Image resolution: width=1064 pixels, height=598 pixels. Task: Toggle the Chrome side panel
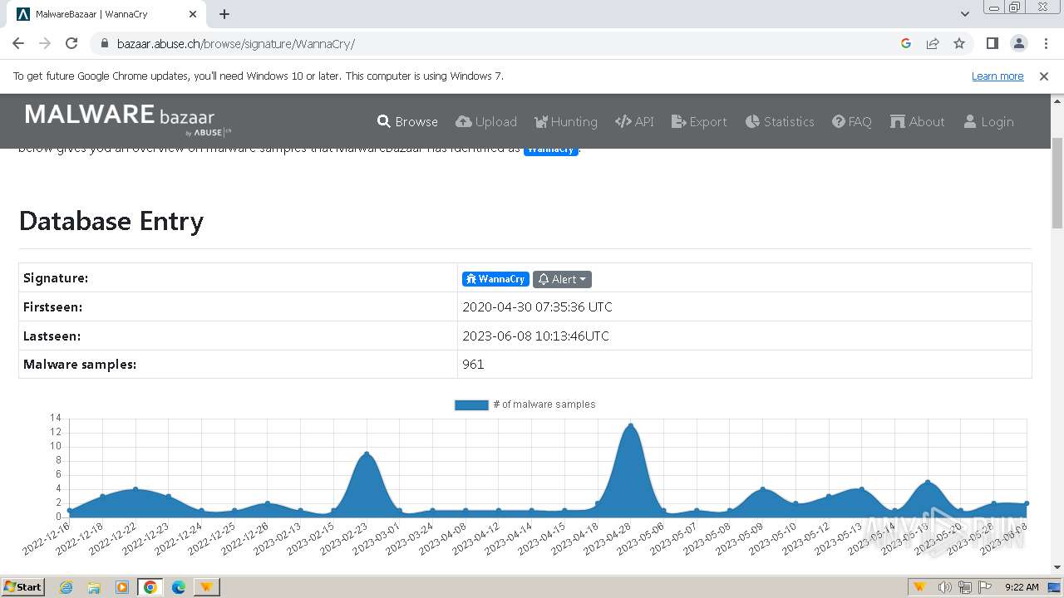click(992, 43)
